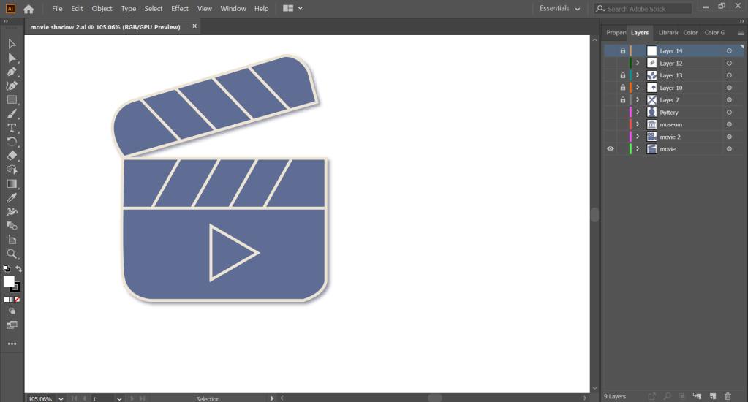Screen dimensions: 748x402
Task: Expand the museum layer contents
Action: point(638,125)
